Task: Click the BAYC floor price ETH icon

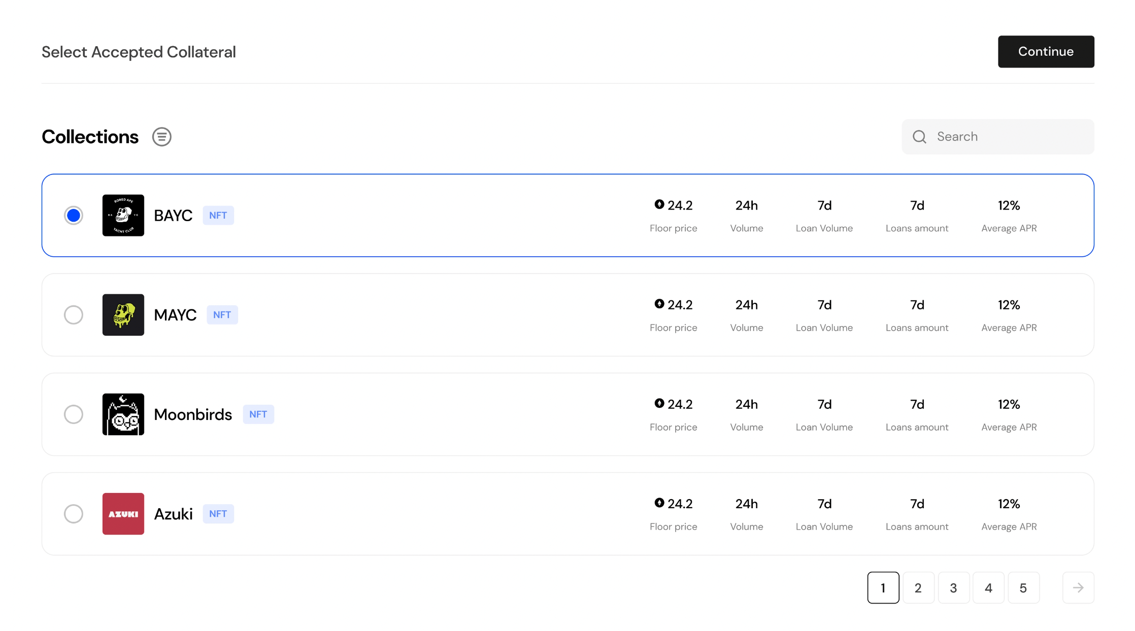Action: coord(659,204)
